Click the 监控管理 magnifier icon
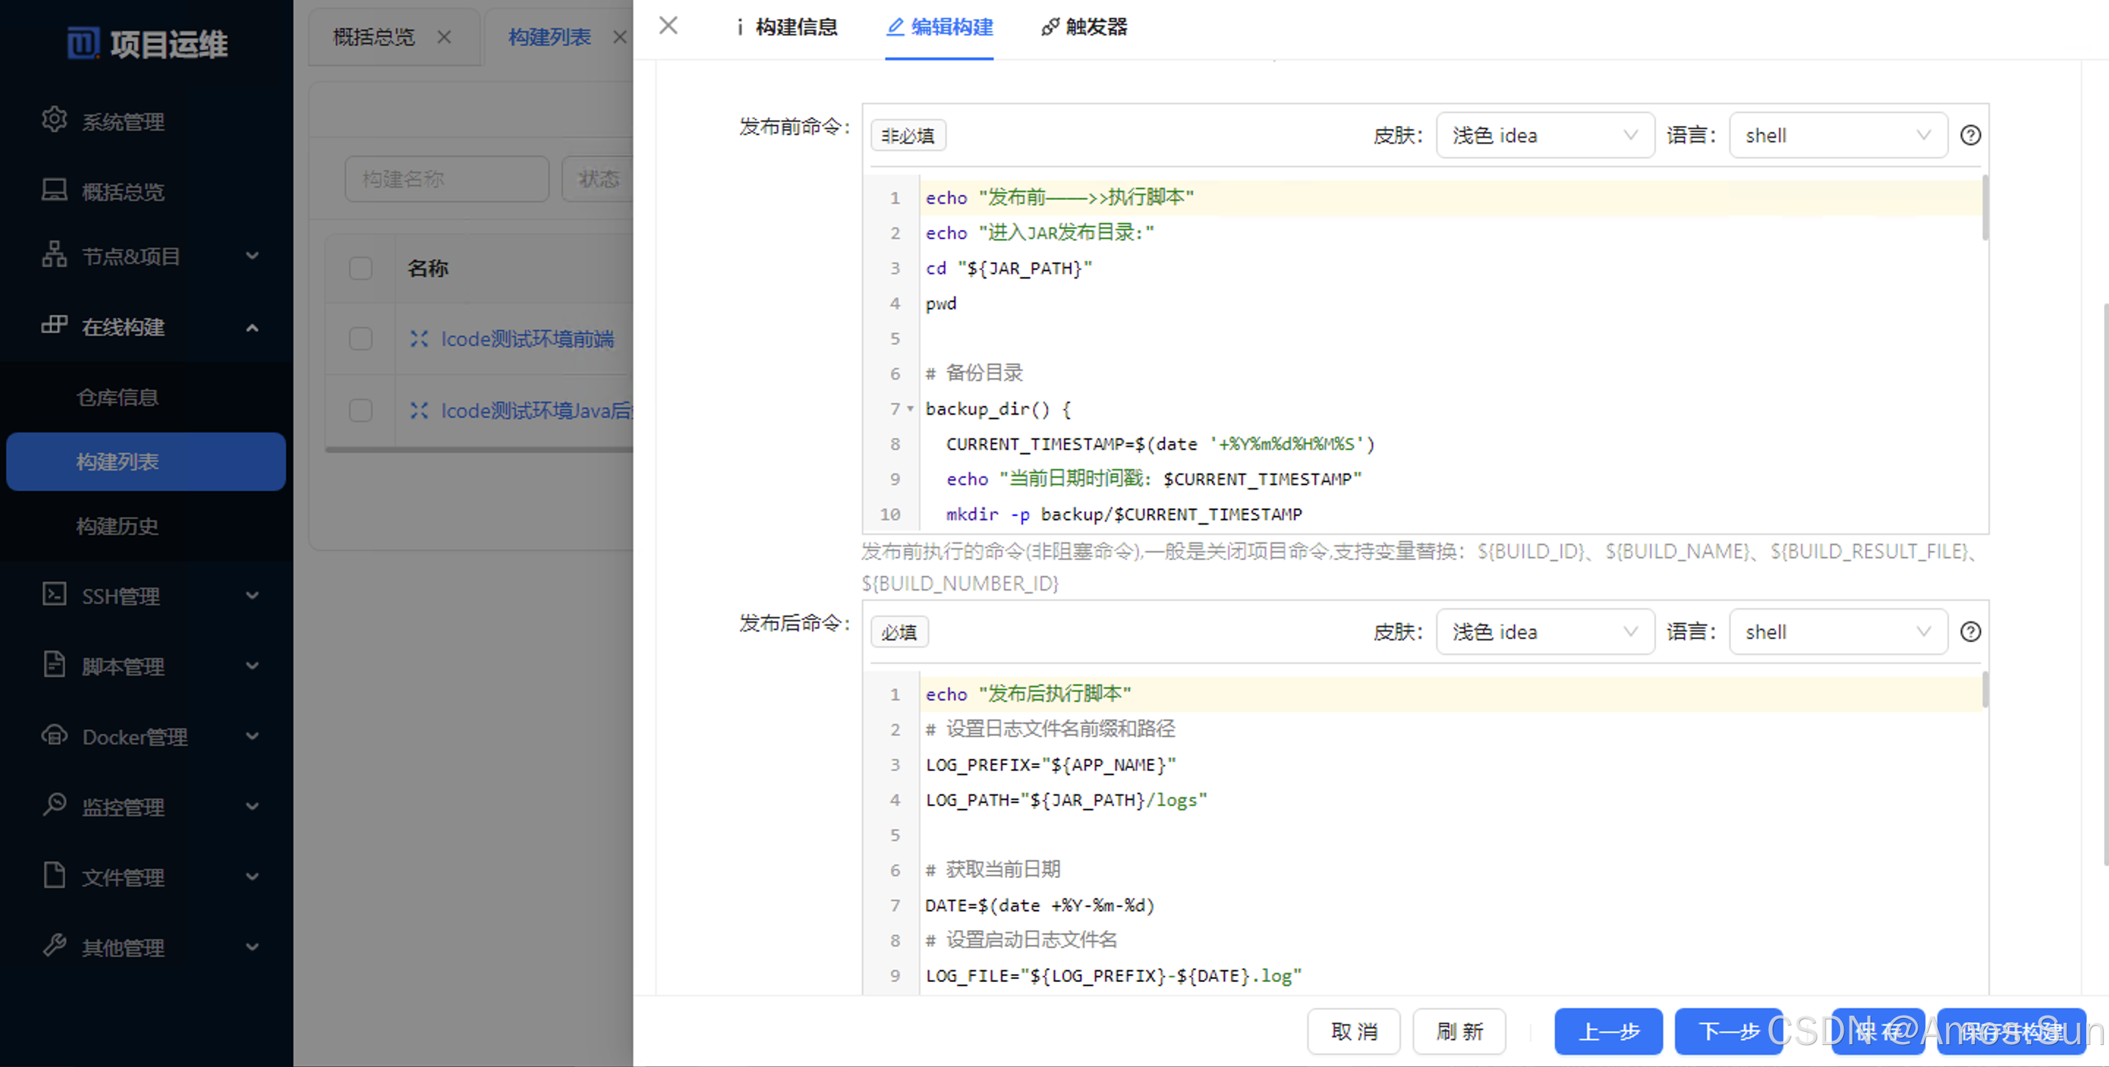 tap(54, 805)
